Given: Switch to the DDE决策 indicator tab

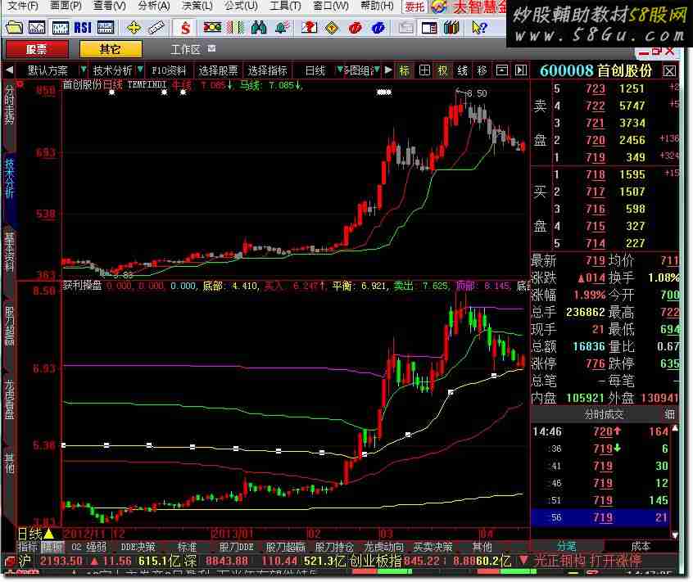Looking at the screenshot, I should (x=138, y=548).
